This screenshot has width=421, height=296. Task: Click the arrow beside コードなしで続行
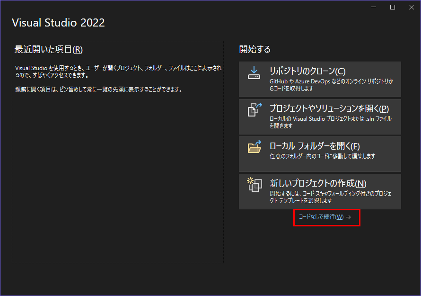click(348, 217)
